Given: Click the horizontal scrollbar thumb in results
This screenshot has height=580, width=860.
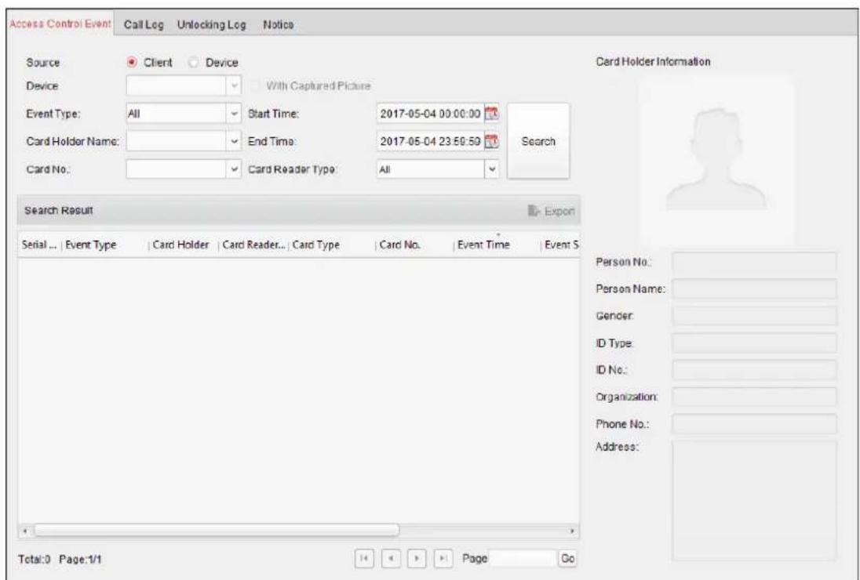Looking at the screenshot, I should [217, 530].
